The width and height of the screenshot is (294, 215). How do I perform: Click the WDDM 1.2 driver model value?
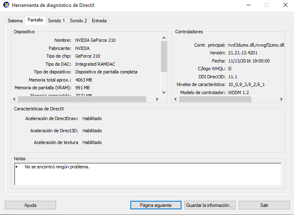coord(238,92)
